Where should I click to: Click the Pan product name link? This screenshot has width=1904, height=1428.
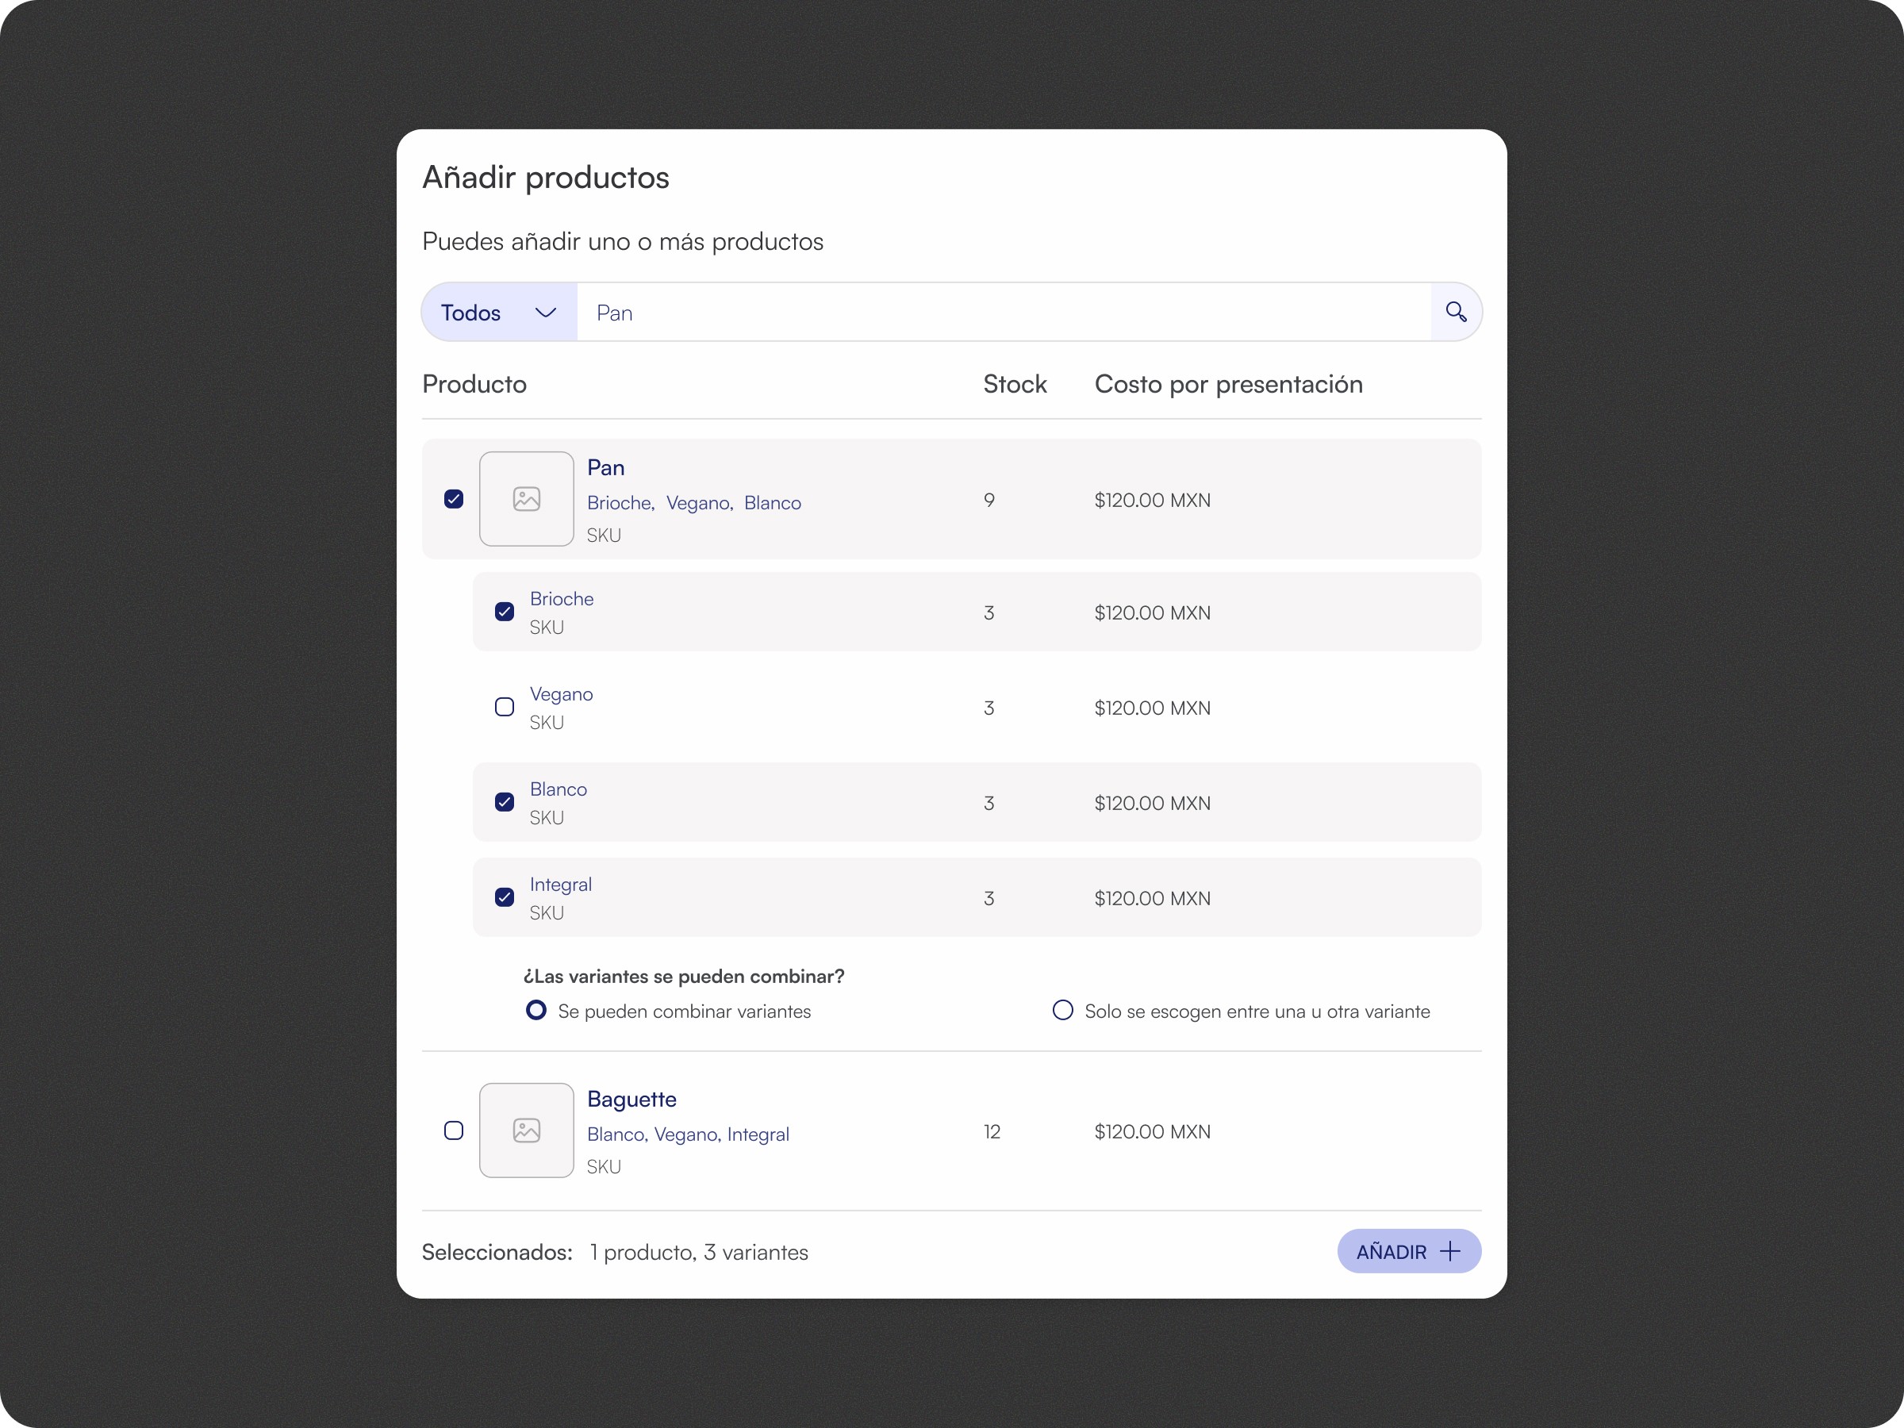(x=606, y=467)
